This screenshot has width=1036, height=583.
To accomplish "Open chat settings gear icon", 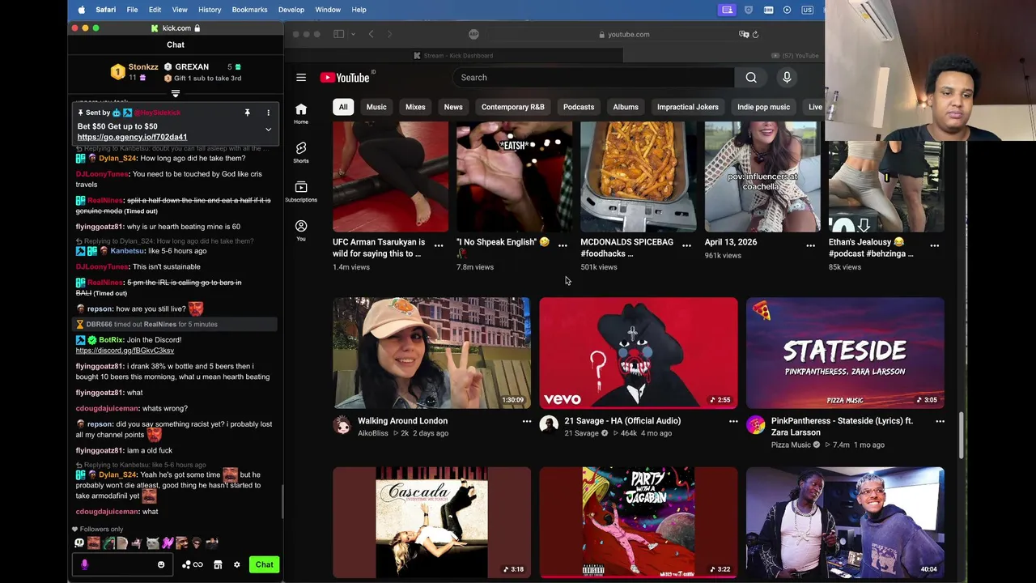I will (236, 564).
